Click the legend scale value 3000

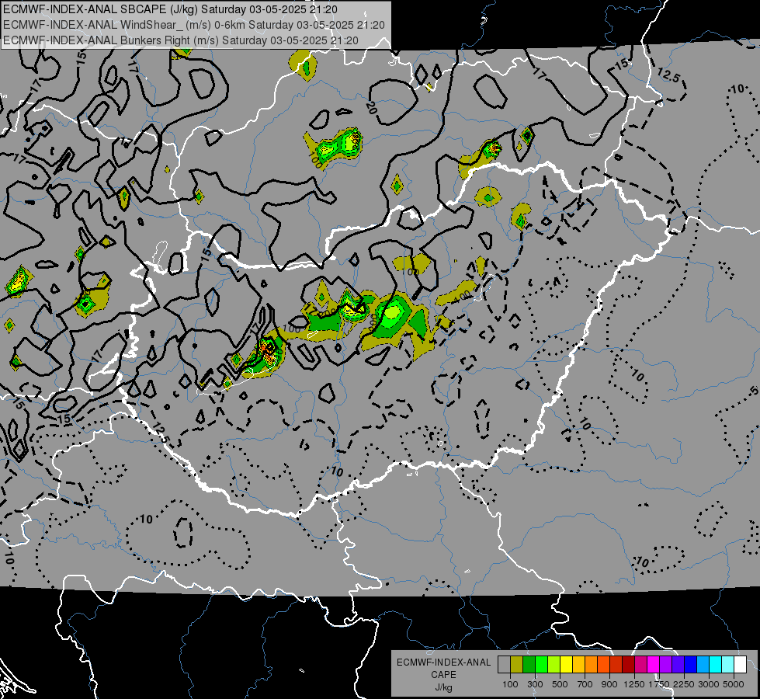pyautogui.click(x=709, y=684)
